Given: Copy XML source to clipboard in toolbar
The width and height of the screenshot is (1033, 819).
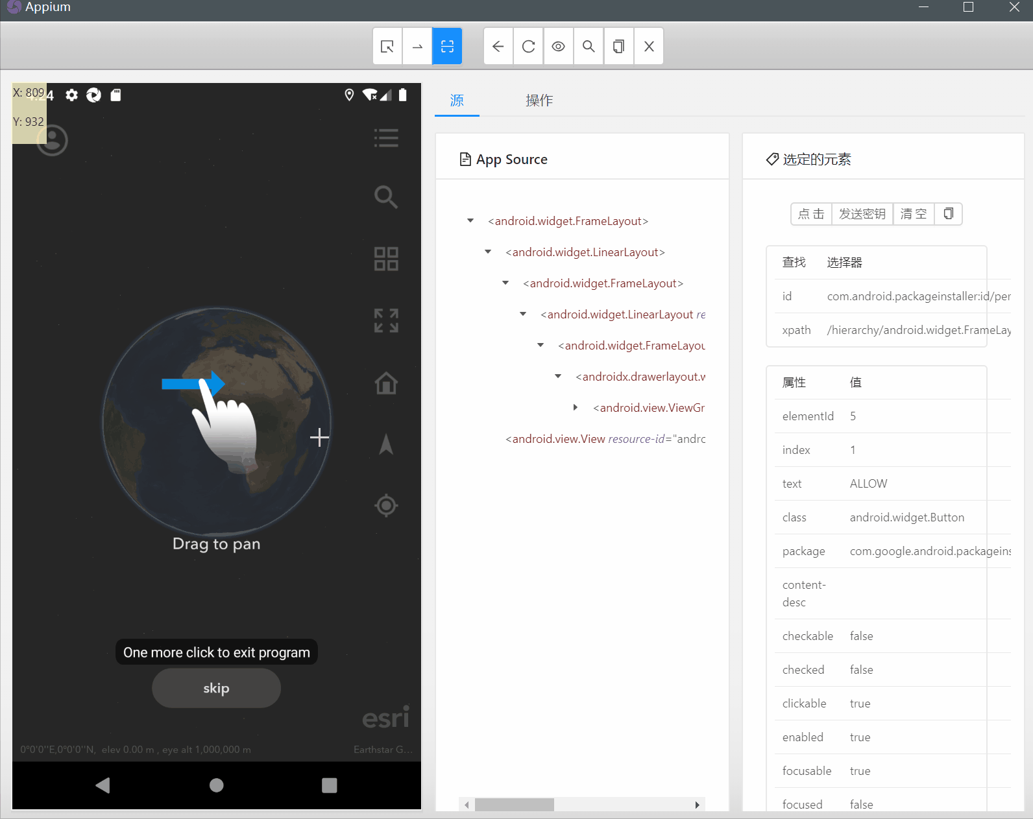Looking at the screenshot, I should tap(618, 46).
